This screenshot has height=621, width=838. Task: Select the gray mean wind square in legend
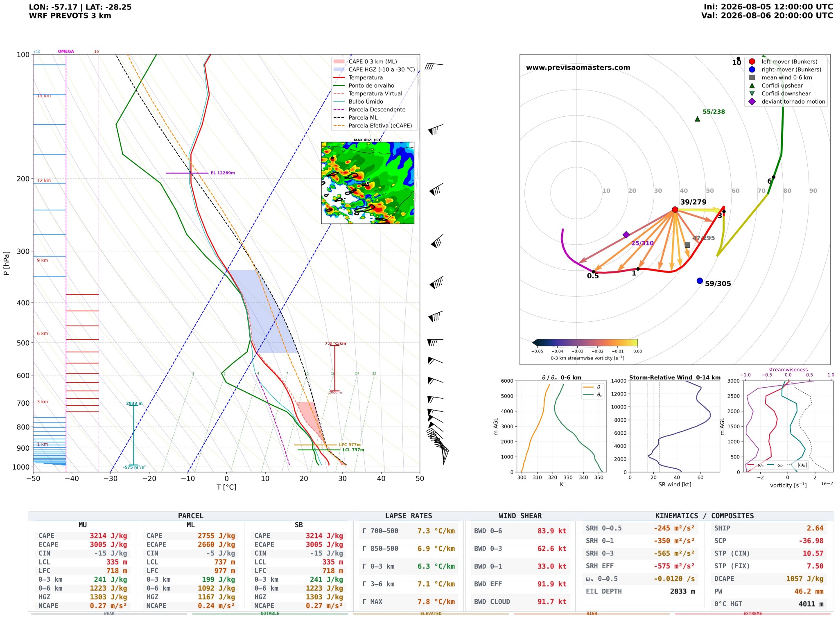point(752,77)
